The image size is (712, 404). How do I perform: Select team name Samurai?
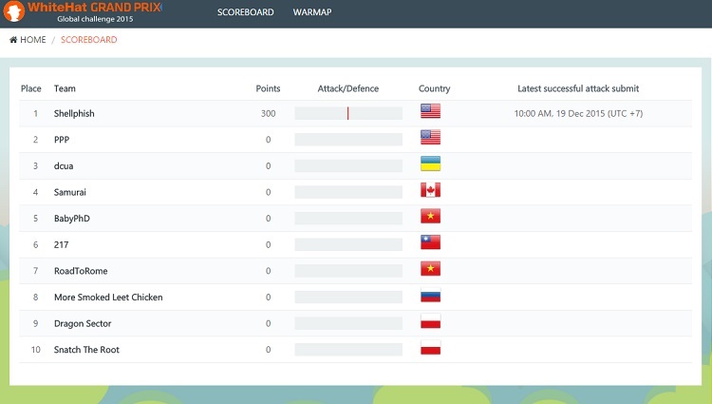click(70, 192)
